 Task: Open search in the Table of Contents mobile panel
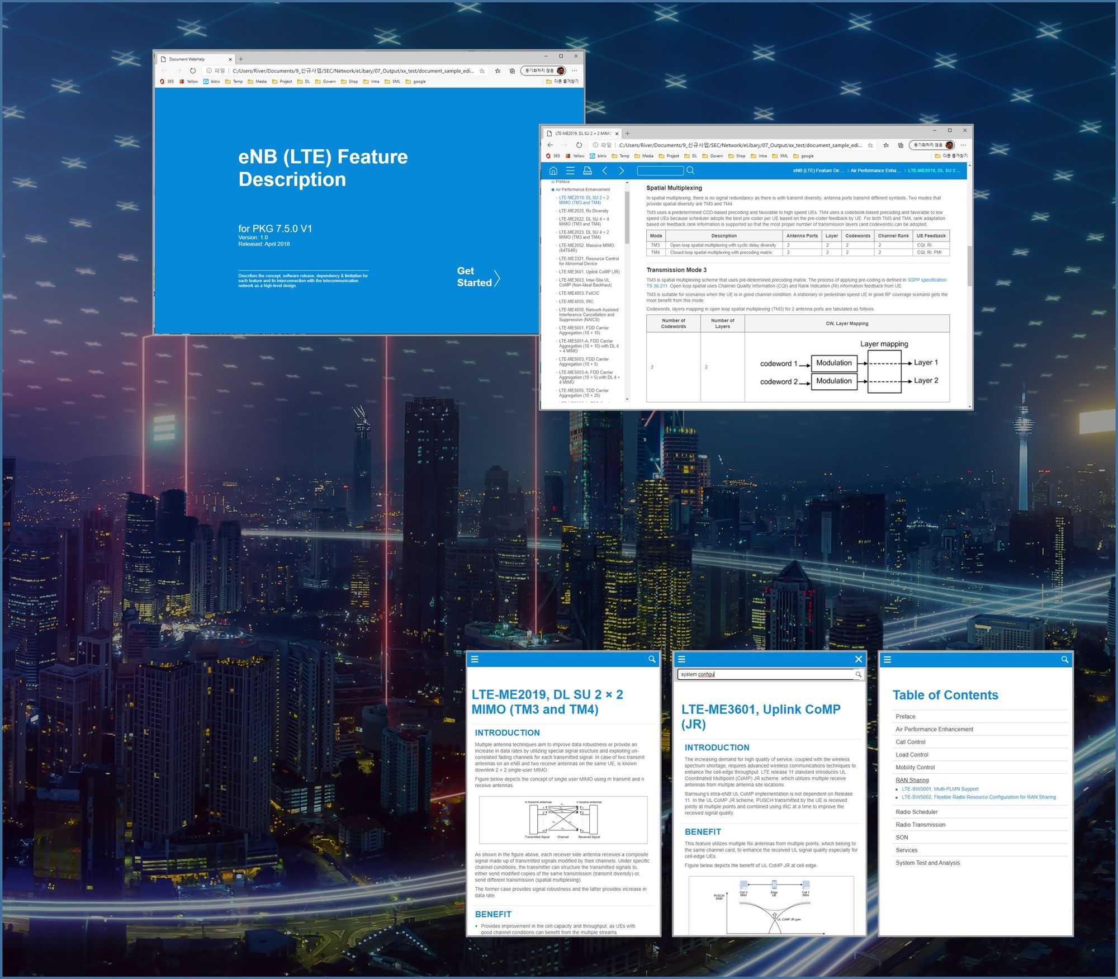click(1064, 660)
